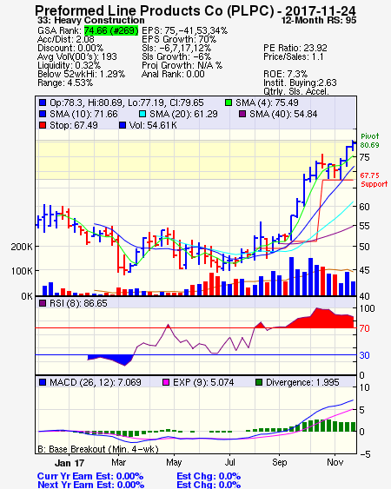Click the 75 price axis label
Screen dimensions: 391x489
pyautogui.click(x=364, y=157)
